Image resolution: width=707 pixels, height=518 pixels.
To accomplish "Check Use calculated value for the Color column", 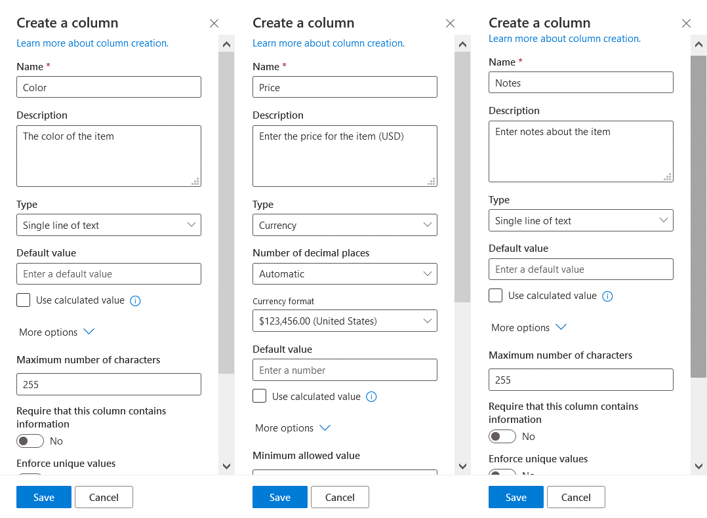I will click(x=23, y=300).
